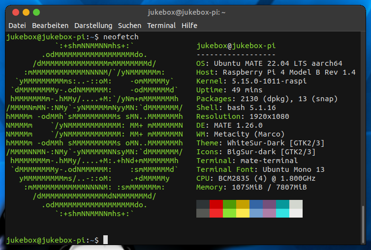371x250 pixels.
Task: Click the light blue color block
Action: 256,213
